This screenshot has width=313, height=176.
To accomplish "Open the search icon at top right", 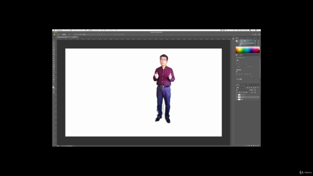I will coord(253,35).
